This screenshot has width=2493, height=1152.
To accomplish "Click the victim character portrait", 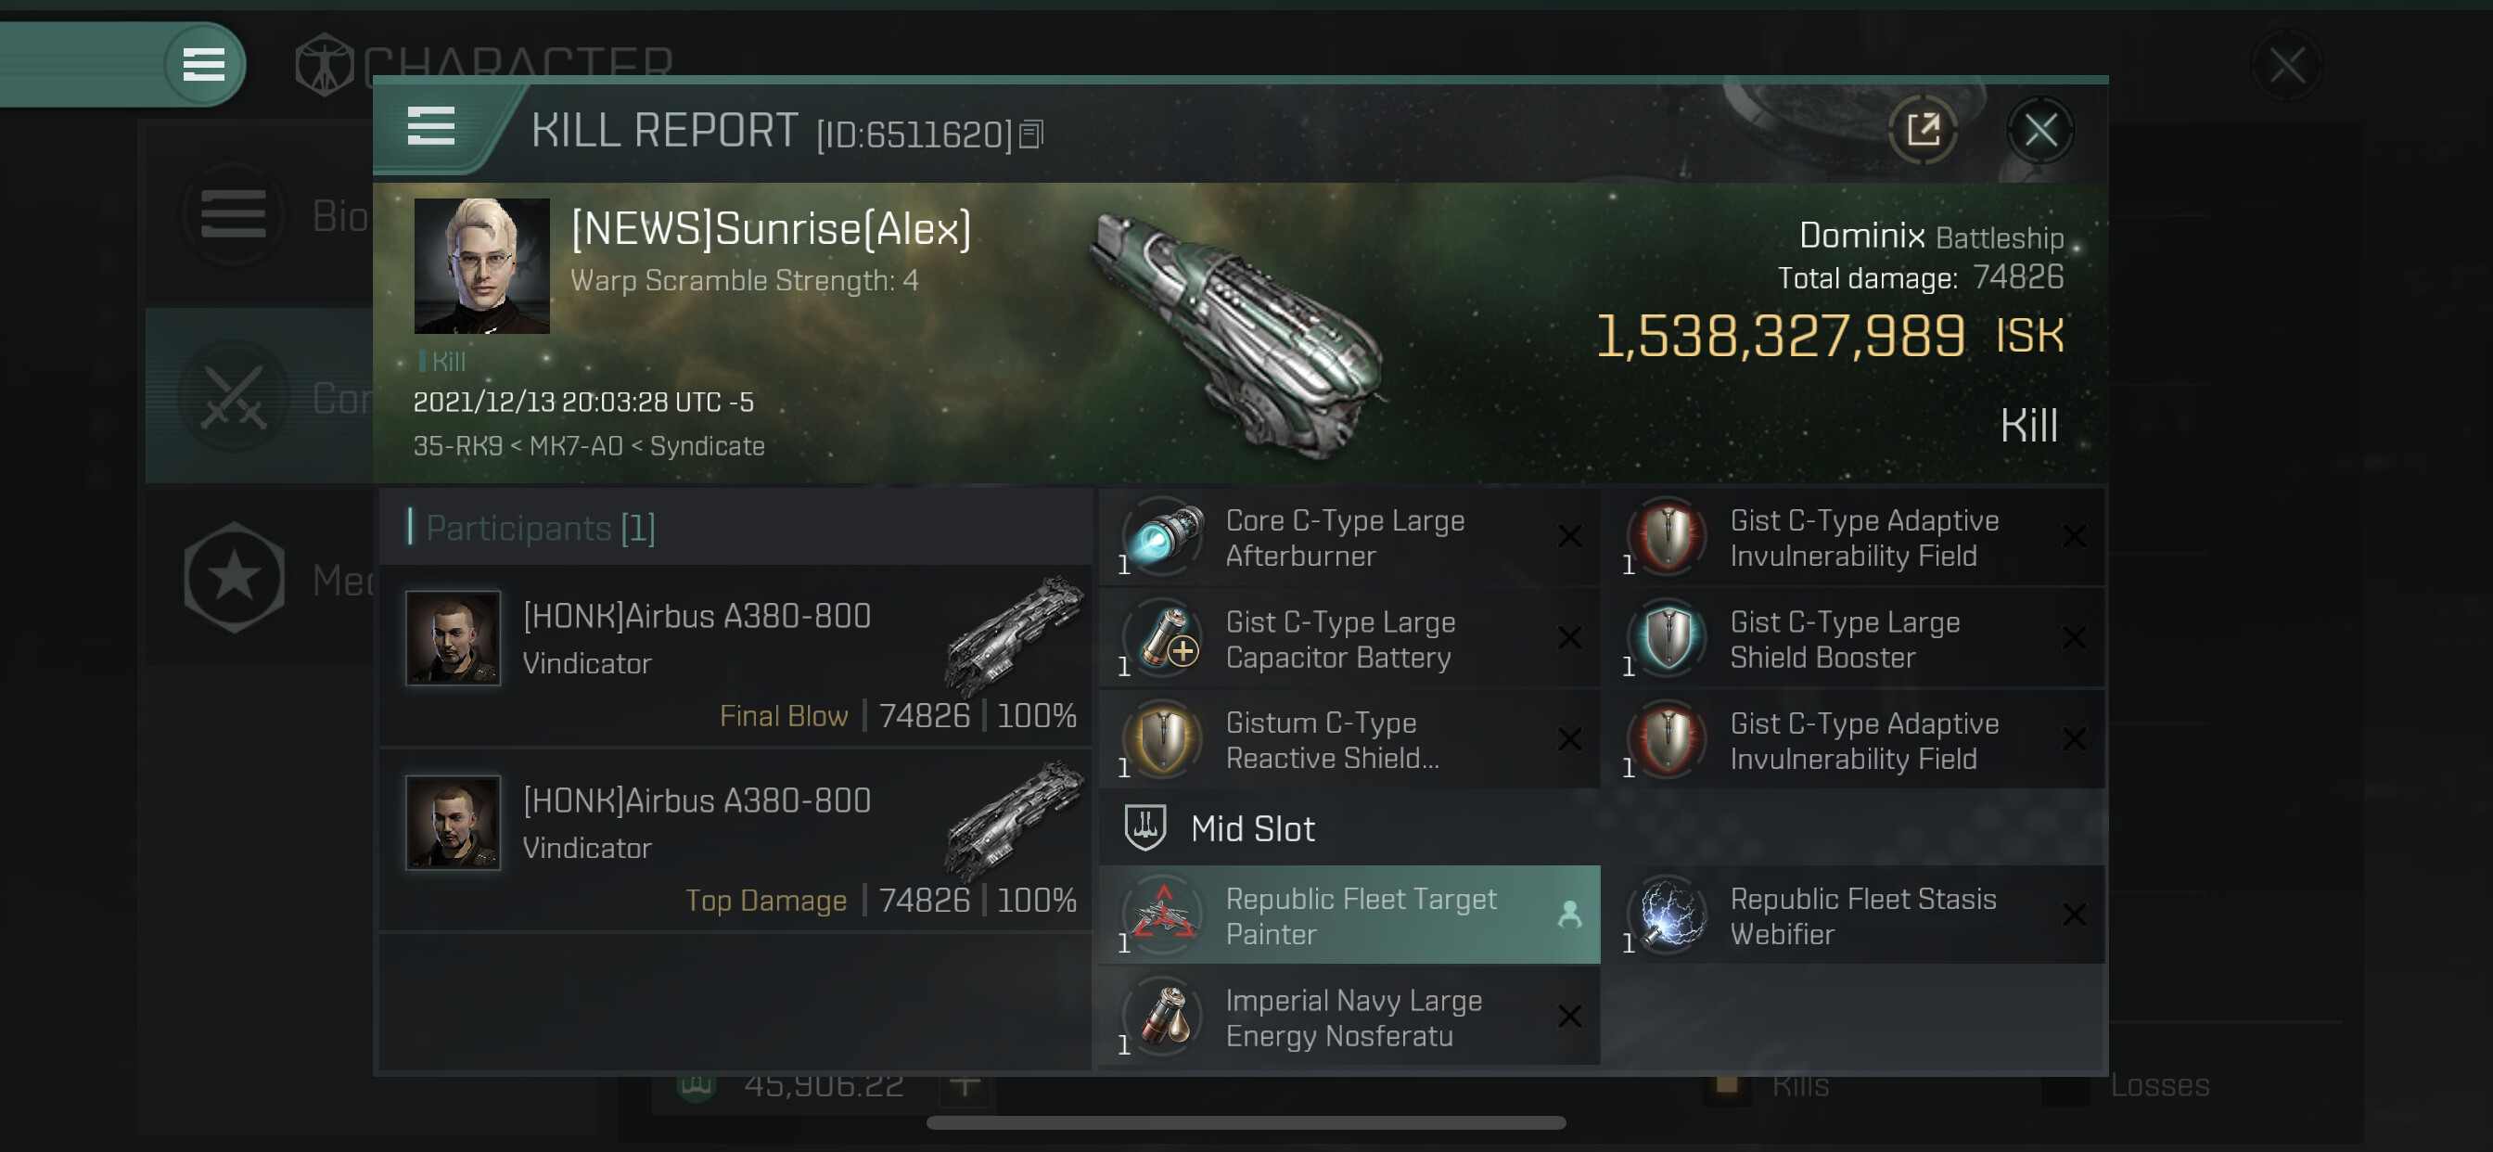I will tap(481, 266).
